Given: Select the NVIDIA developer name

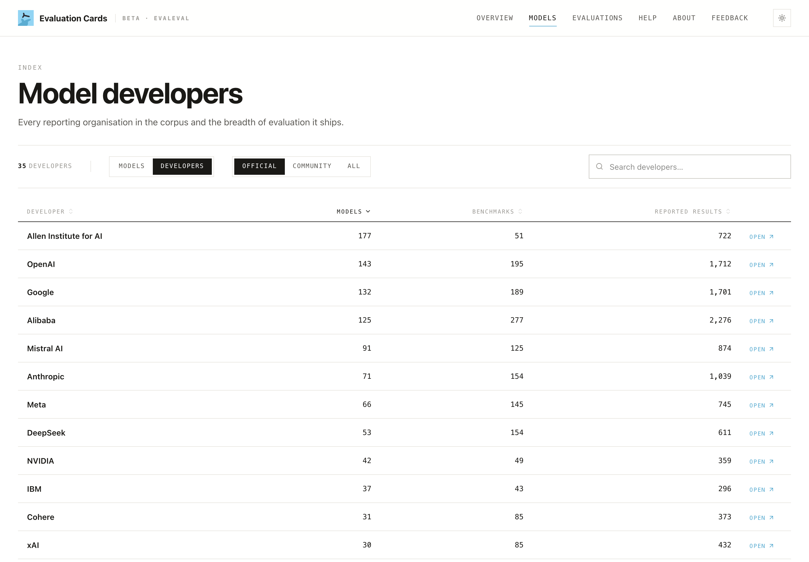Looking at the screenshot, I should (x=40, y=461).
